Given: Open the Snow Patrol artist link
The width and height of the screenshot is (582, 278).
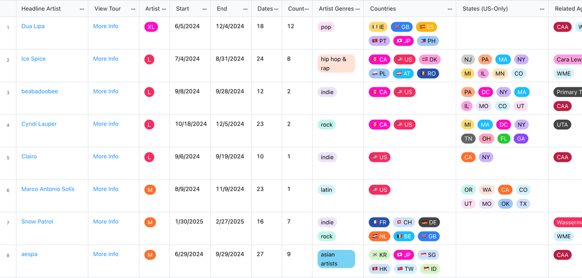Looking at the screenshot, I should pyautogui.click(x=37, y=222).
